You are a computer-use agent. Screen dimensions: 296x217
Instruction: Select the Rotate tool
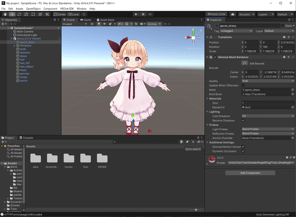[x=19, y=14]
